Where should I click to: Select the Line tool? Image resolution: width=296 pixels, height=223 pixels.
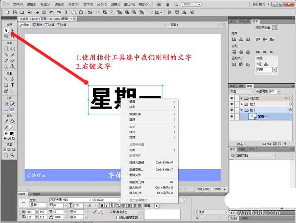(6, 79)
